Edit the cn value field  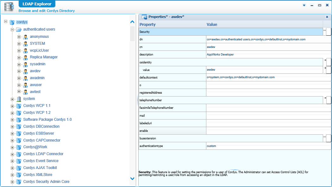click(x=268, y=47)
